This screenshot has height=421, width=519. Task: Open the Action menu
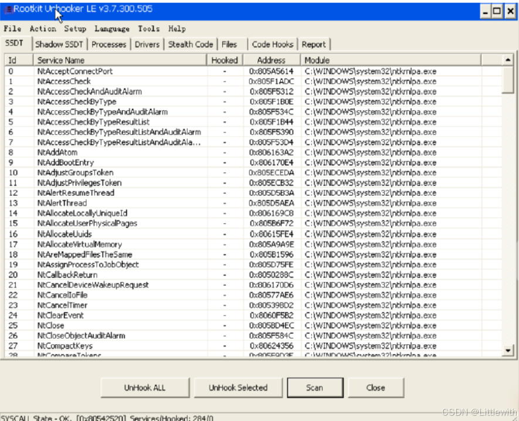43,29
